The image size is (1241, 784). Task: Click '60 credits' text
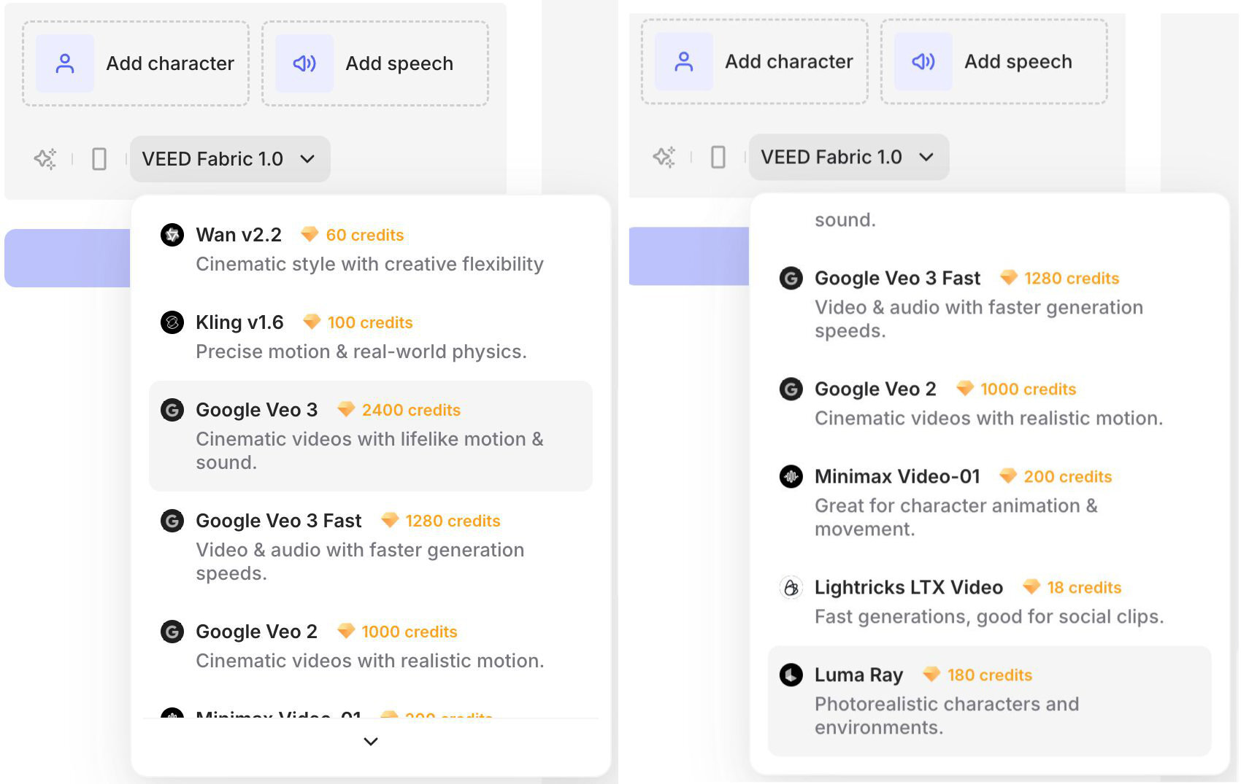pos(365,235)
